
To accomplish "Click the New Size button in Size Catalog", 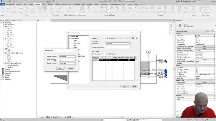I will [x=98, y=54].
